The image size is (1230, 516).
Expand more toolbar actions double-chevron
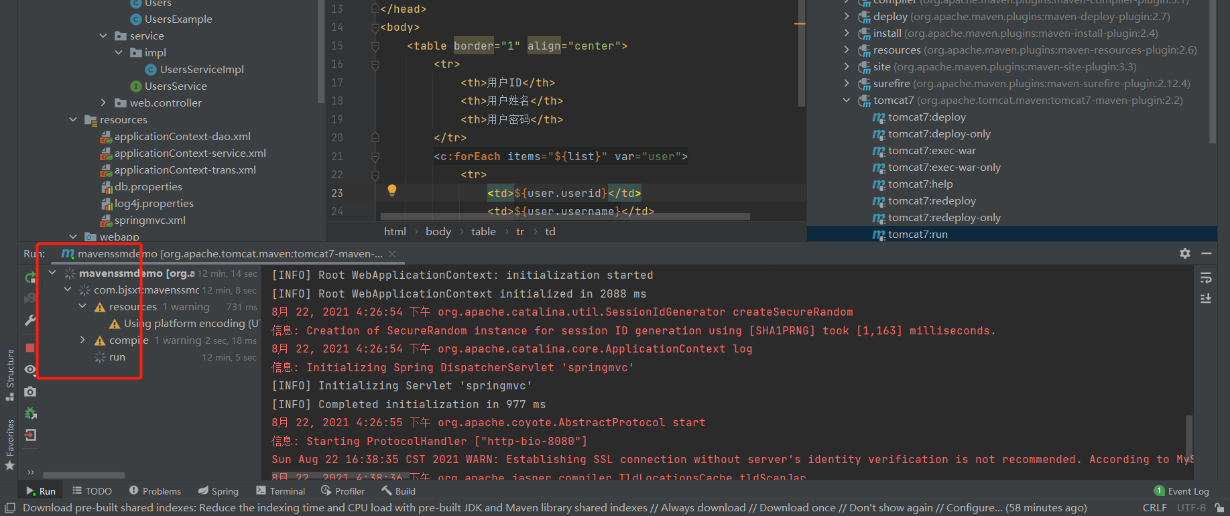coord(31,472)
